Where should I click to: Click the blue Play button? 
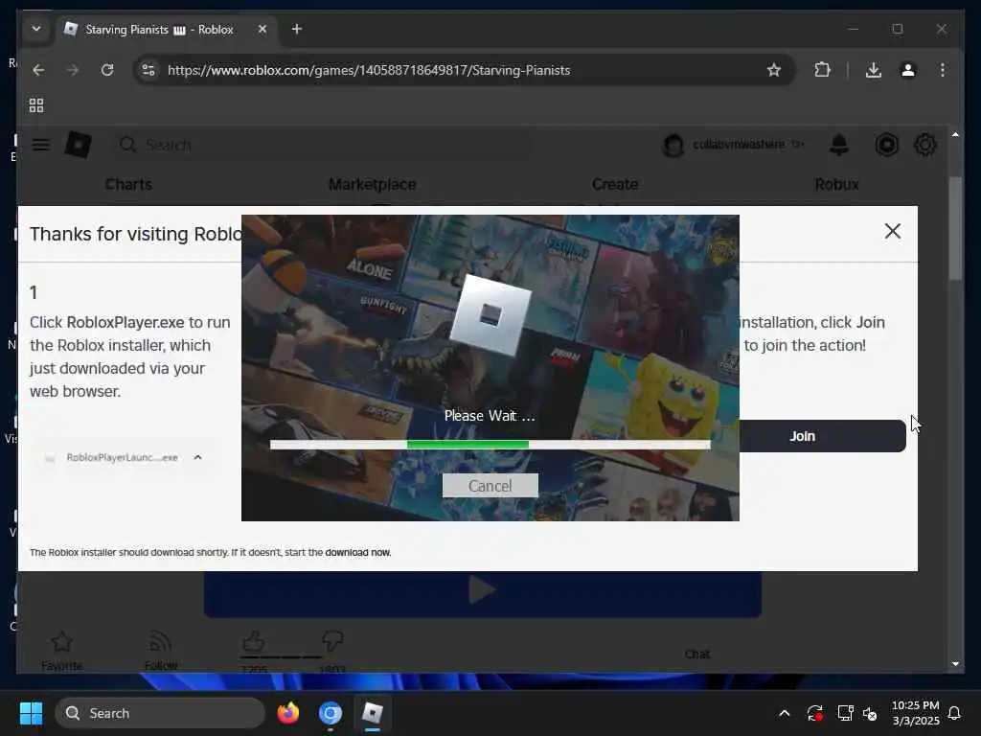483,593
